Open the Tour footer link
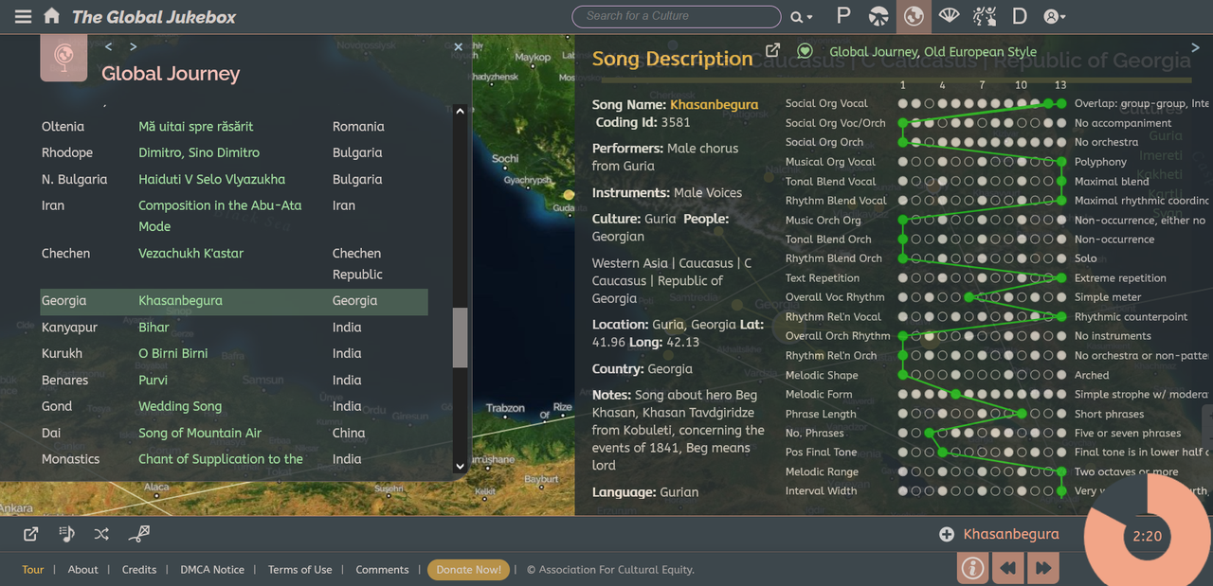1213x586 pixels. coord(33,570)
